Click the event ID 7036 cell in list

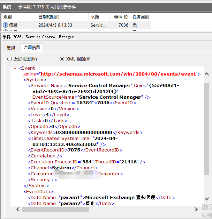pyautogui.click(x=123, y=25)
